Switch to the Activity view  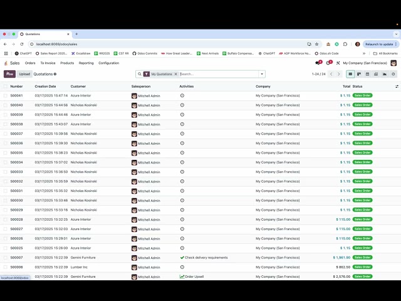pos(393,74)
